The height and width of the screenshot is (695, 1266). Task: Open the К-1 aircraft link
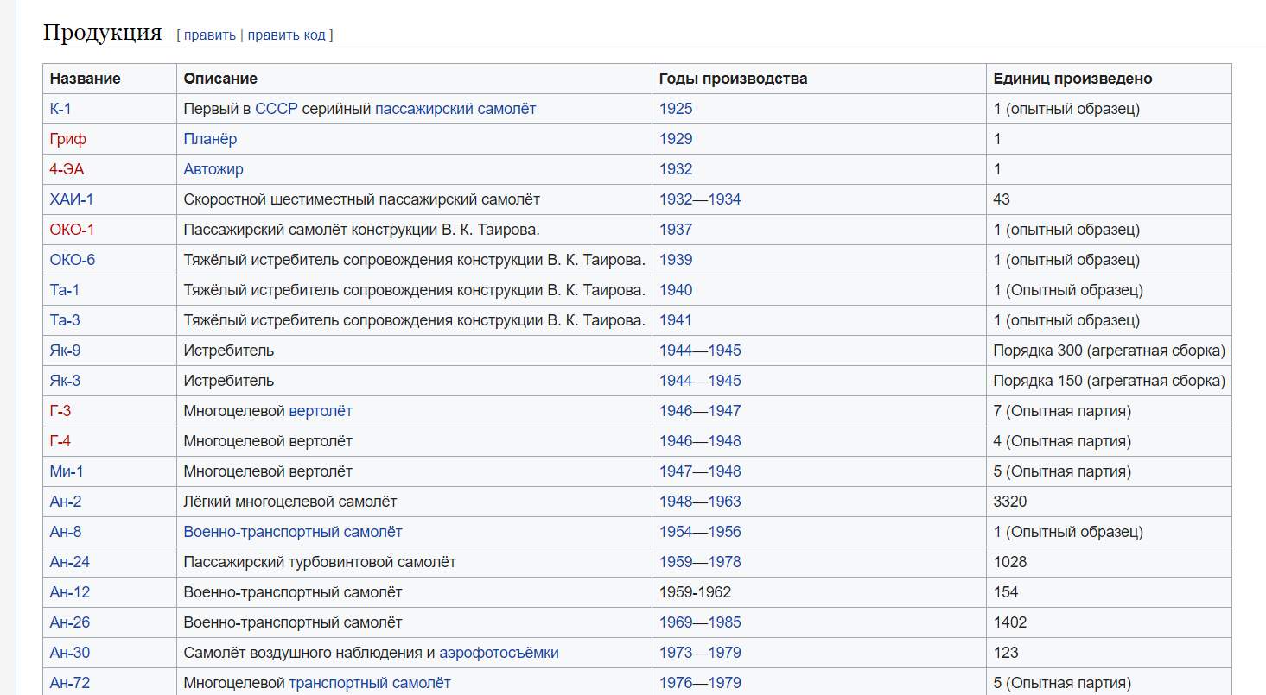(61, 109)
